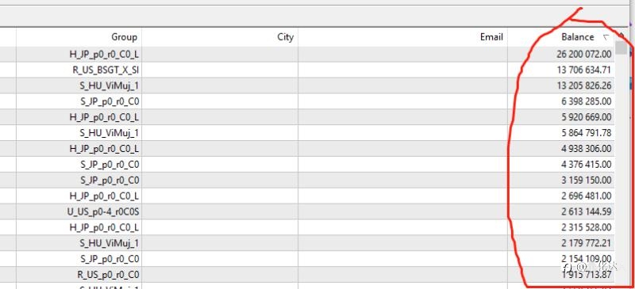The image size is (635, 289).
Task: Select the 2 179 772.21 balance cell
Action: 561,243
